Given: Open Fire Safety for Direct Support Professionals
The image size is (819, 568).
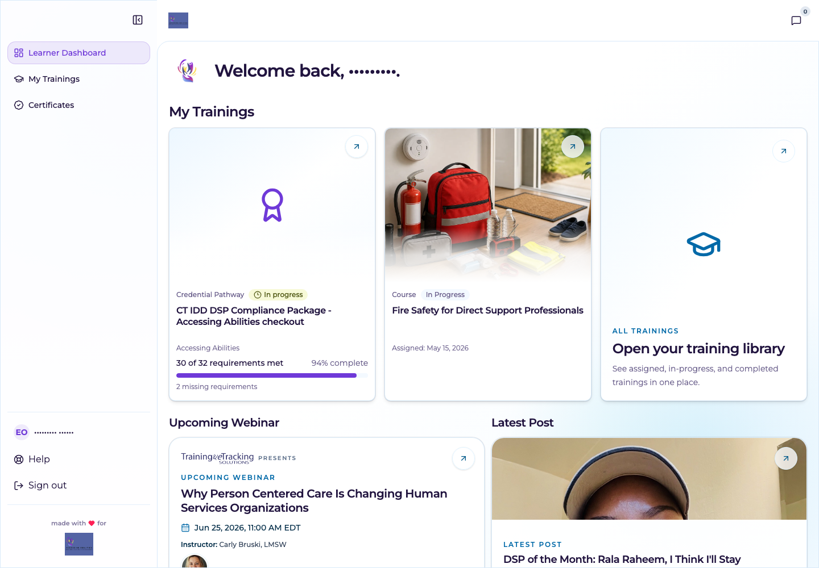Looking at the screenshot, I should click(487, 310).
